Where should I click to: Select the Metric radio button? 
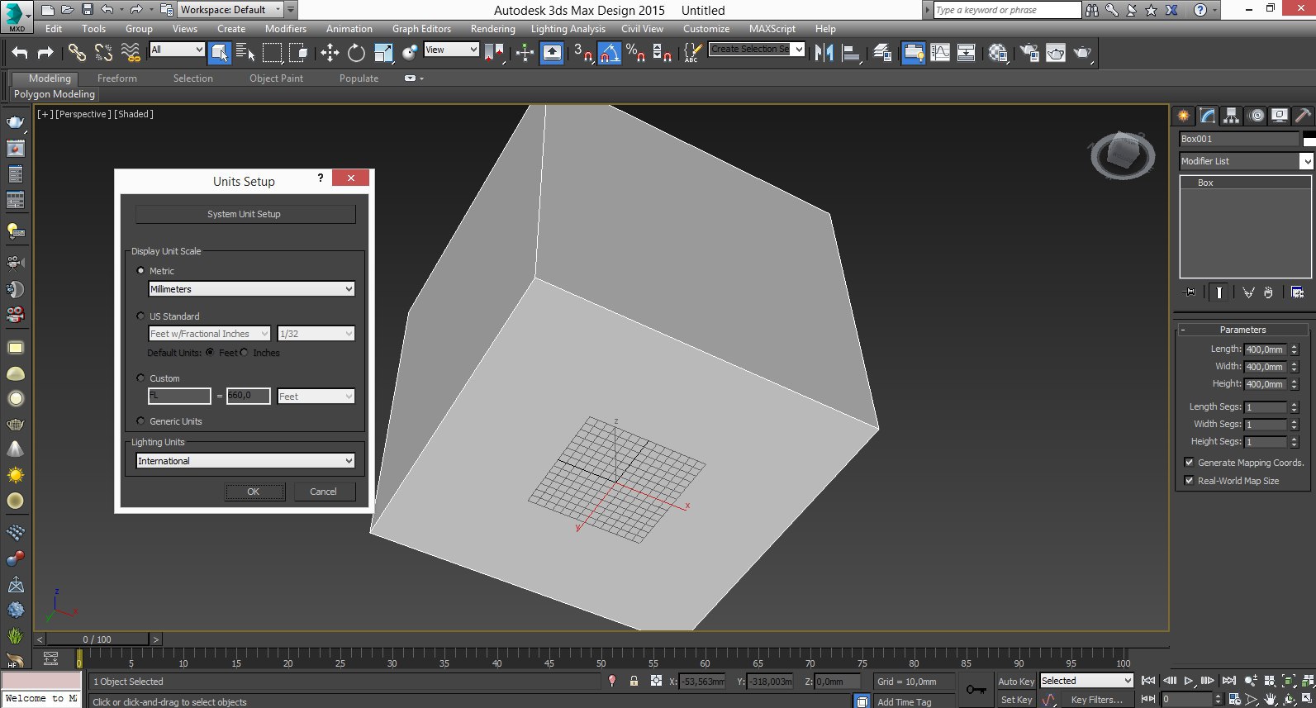[140, 271]
